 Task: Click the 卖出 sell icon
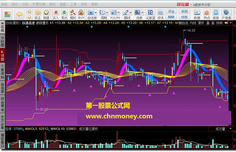(x=64, y=14)
